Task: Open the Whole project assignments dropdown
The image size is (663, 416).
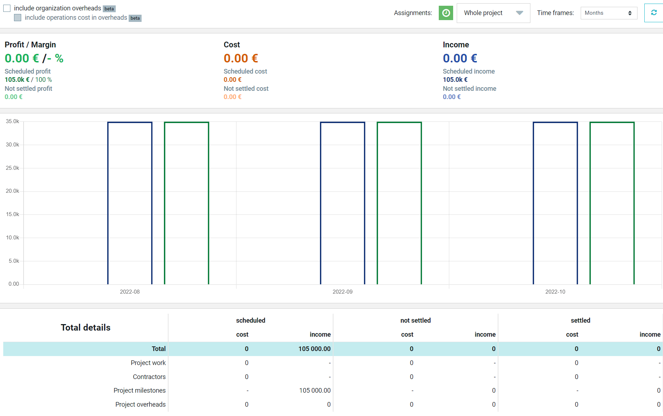Action: coord(493,13)
